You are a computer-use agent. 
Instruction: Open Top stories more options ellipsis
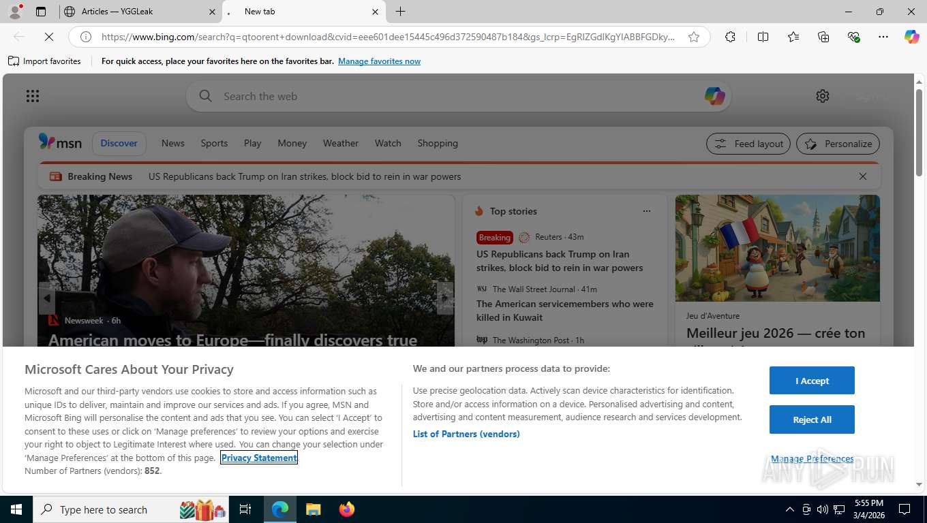[x=647, y=211]
